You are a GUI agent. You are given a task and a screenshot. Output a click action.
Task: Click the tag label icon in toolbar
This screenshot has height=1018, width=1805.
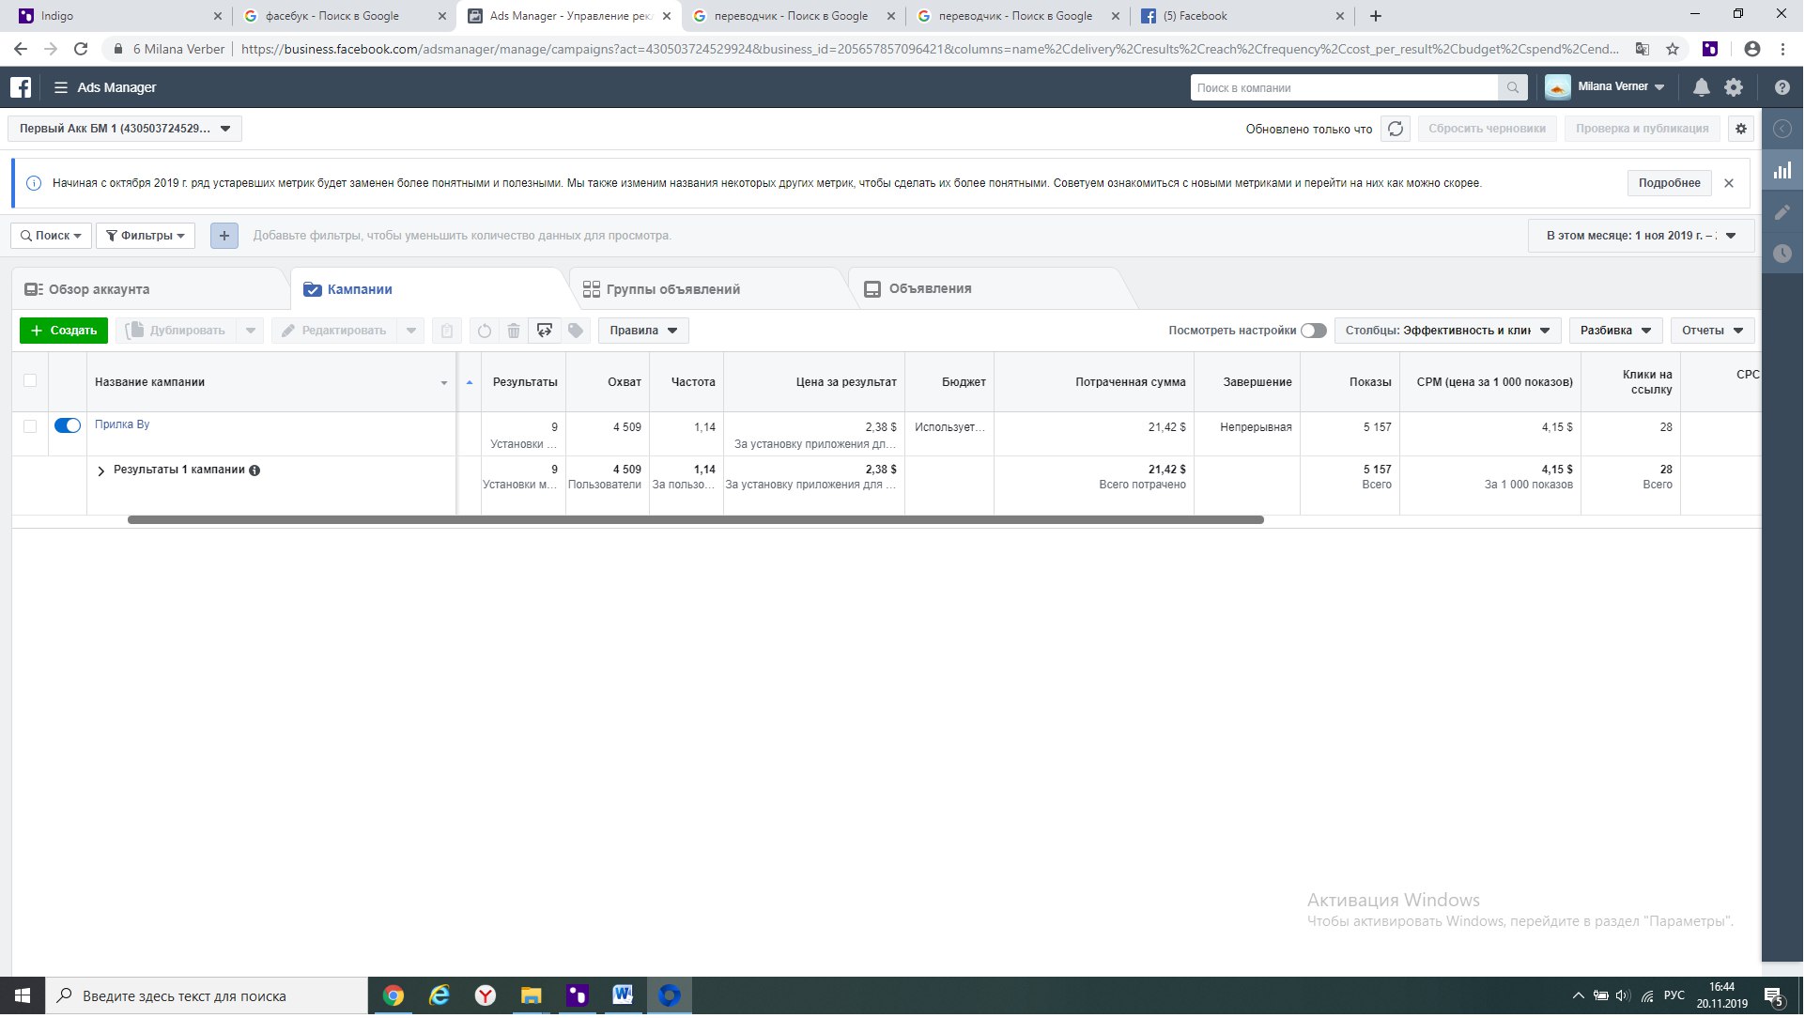(x=577, y=331)
